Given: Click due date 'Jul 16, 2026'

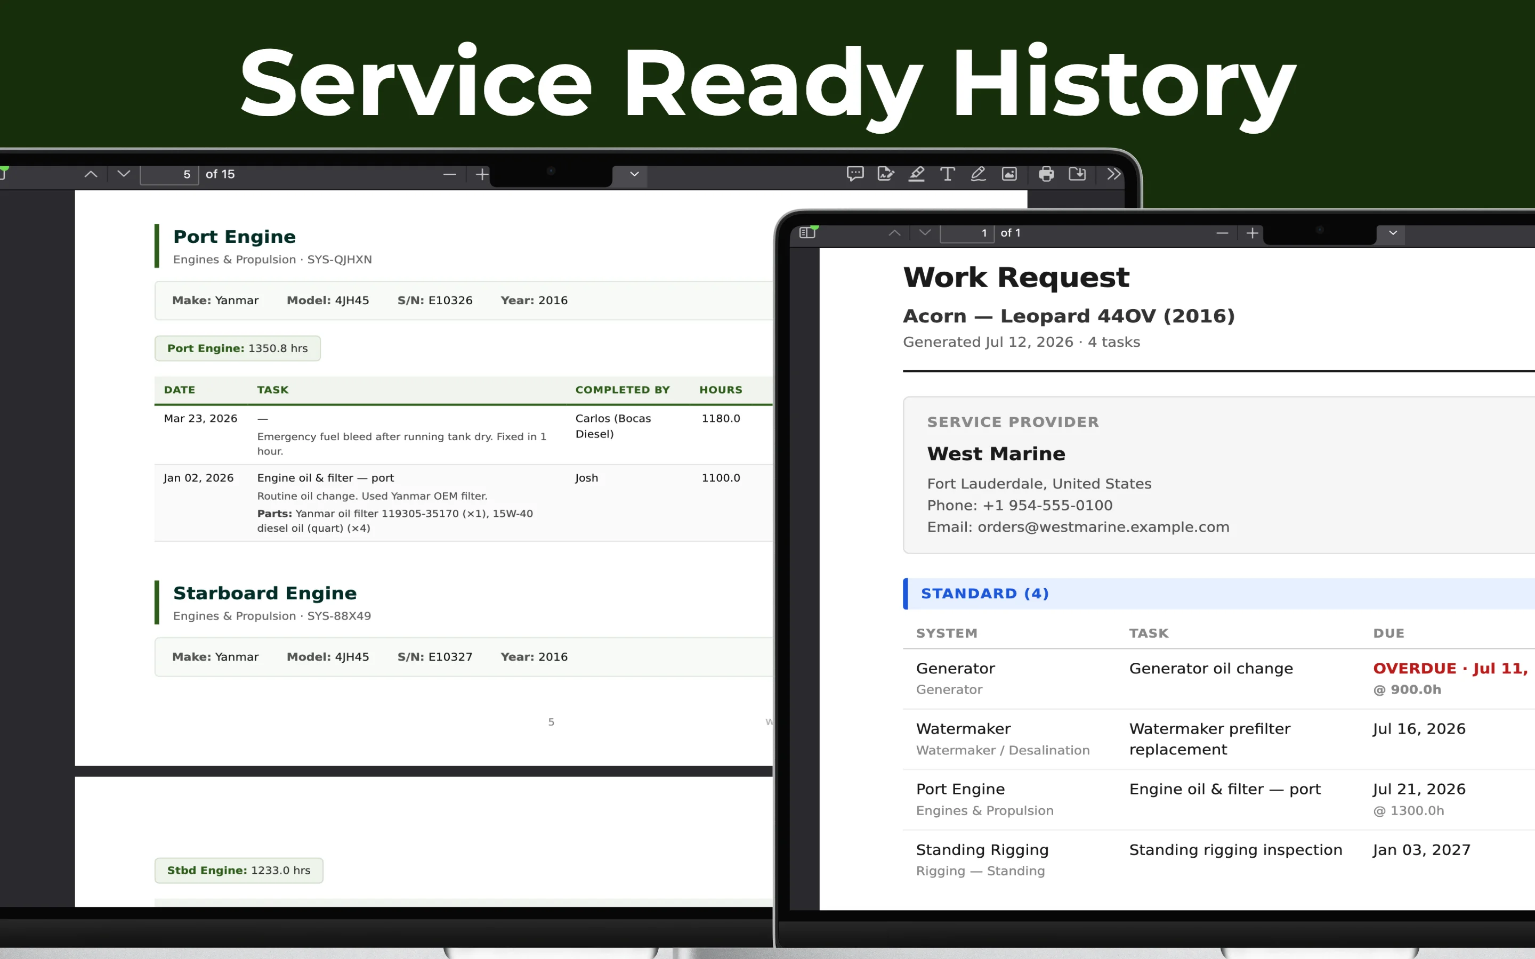Looking at the screenshot, I should click(x=1419, y=729).
